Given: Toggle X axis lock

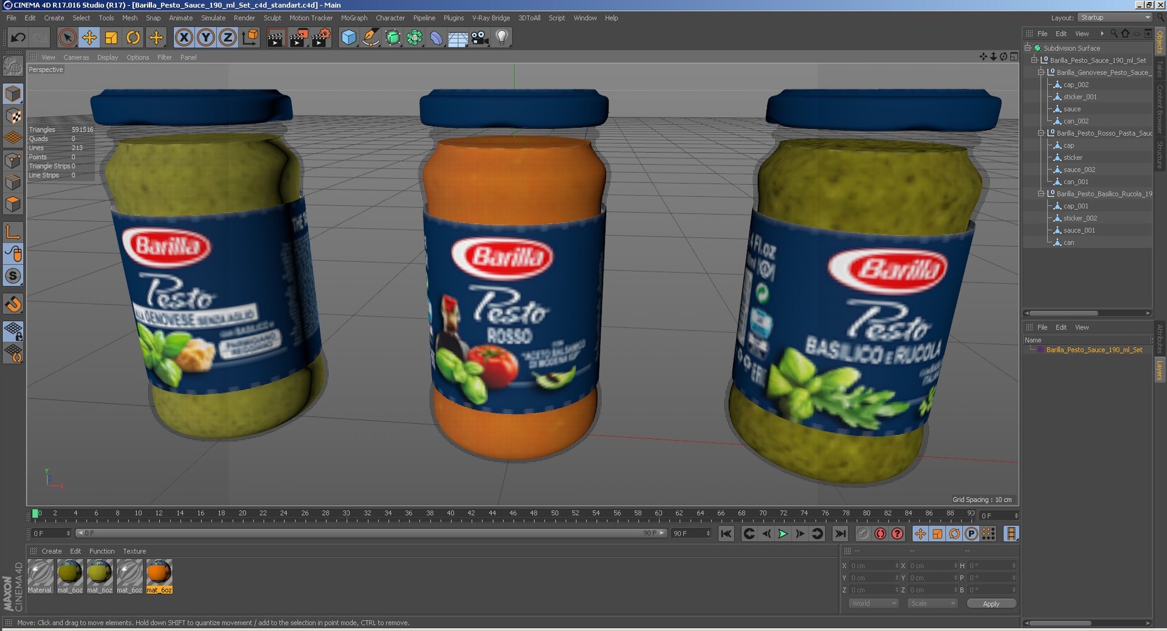Looking at the screenshot, I should (184, 38).
